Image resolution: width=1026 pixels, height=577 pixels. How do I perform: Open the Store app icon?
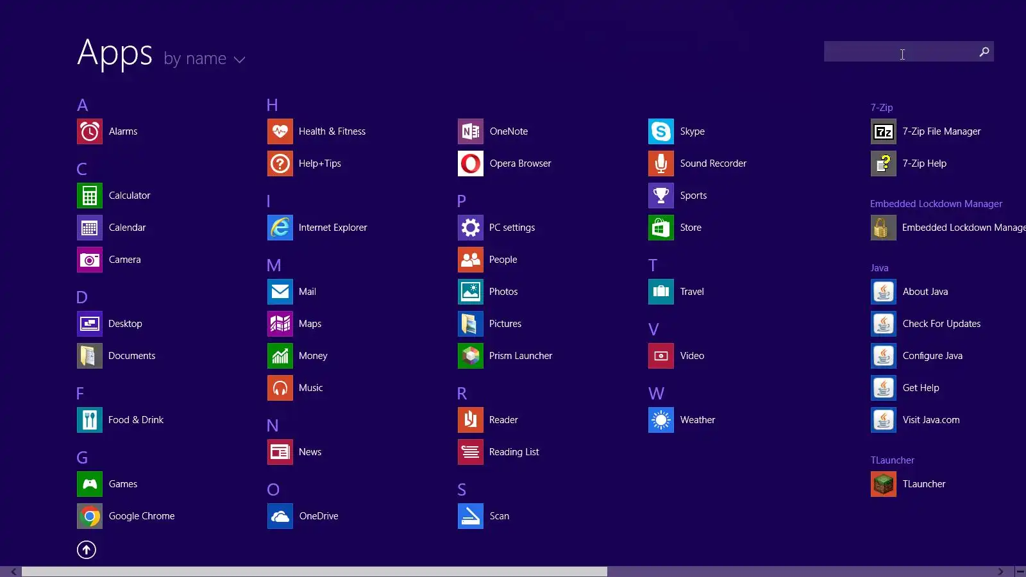(661, 228)
